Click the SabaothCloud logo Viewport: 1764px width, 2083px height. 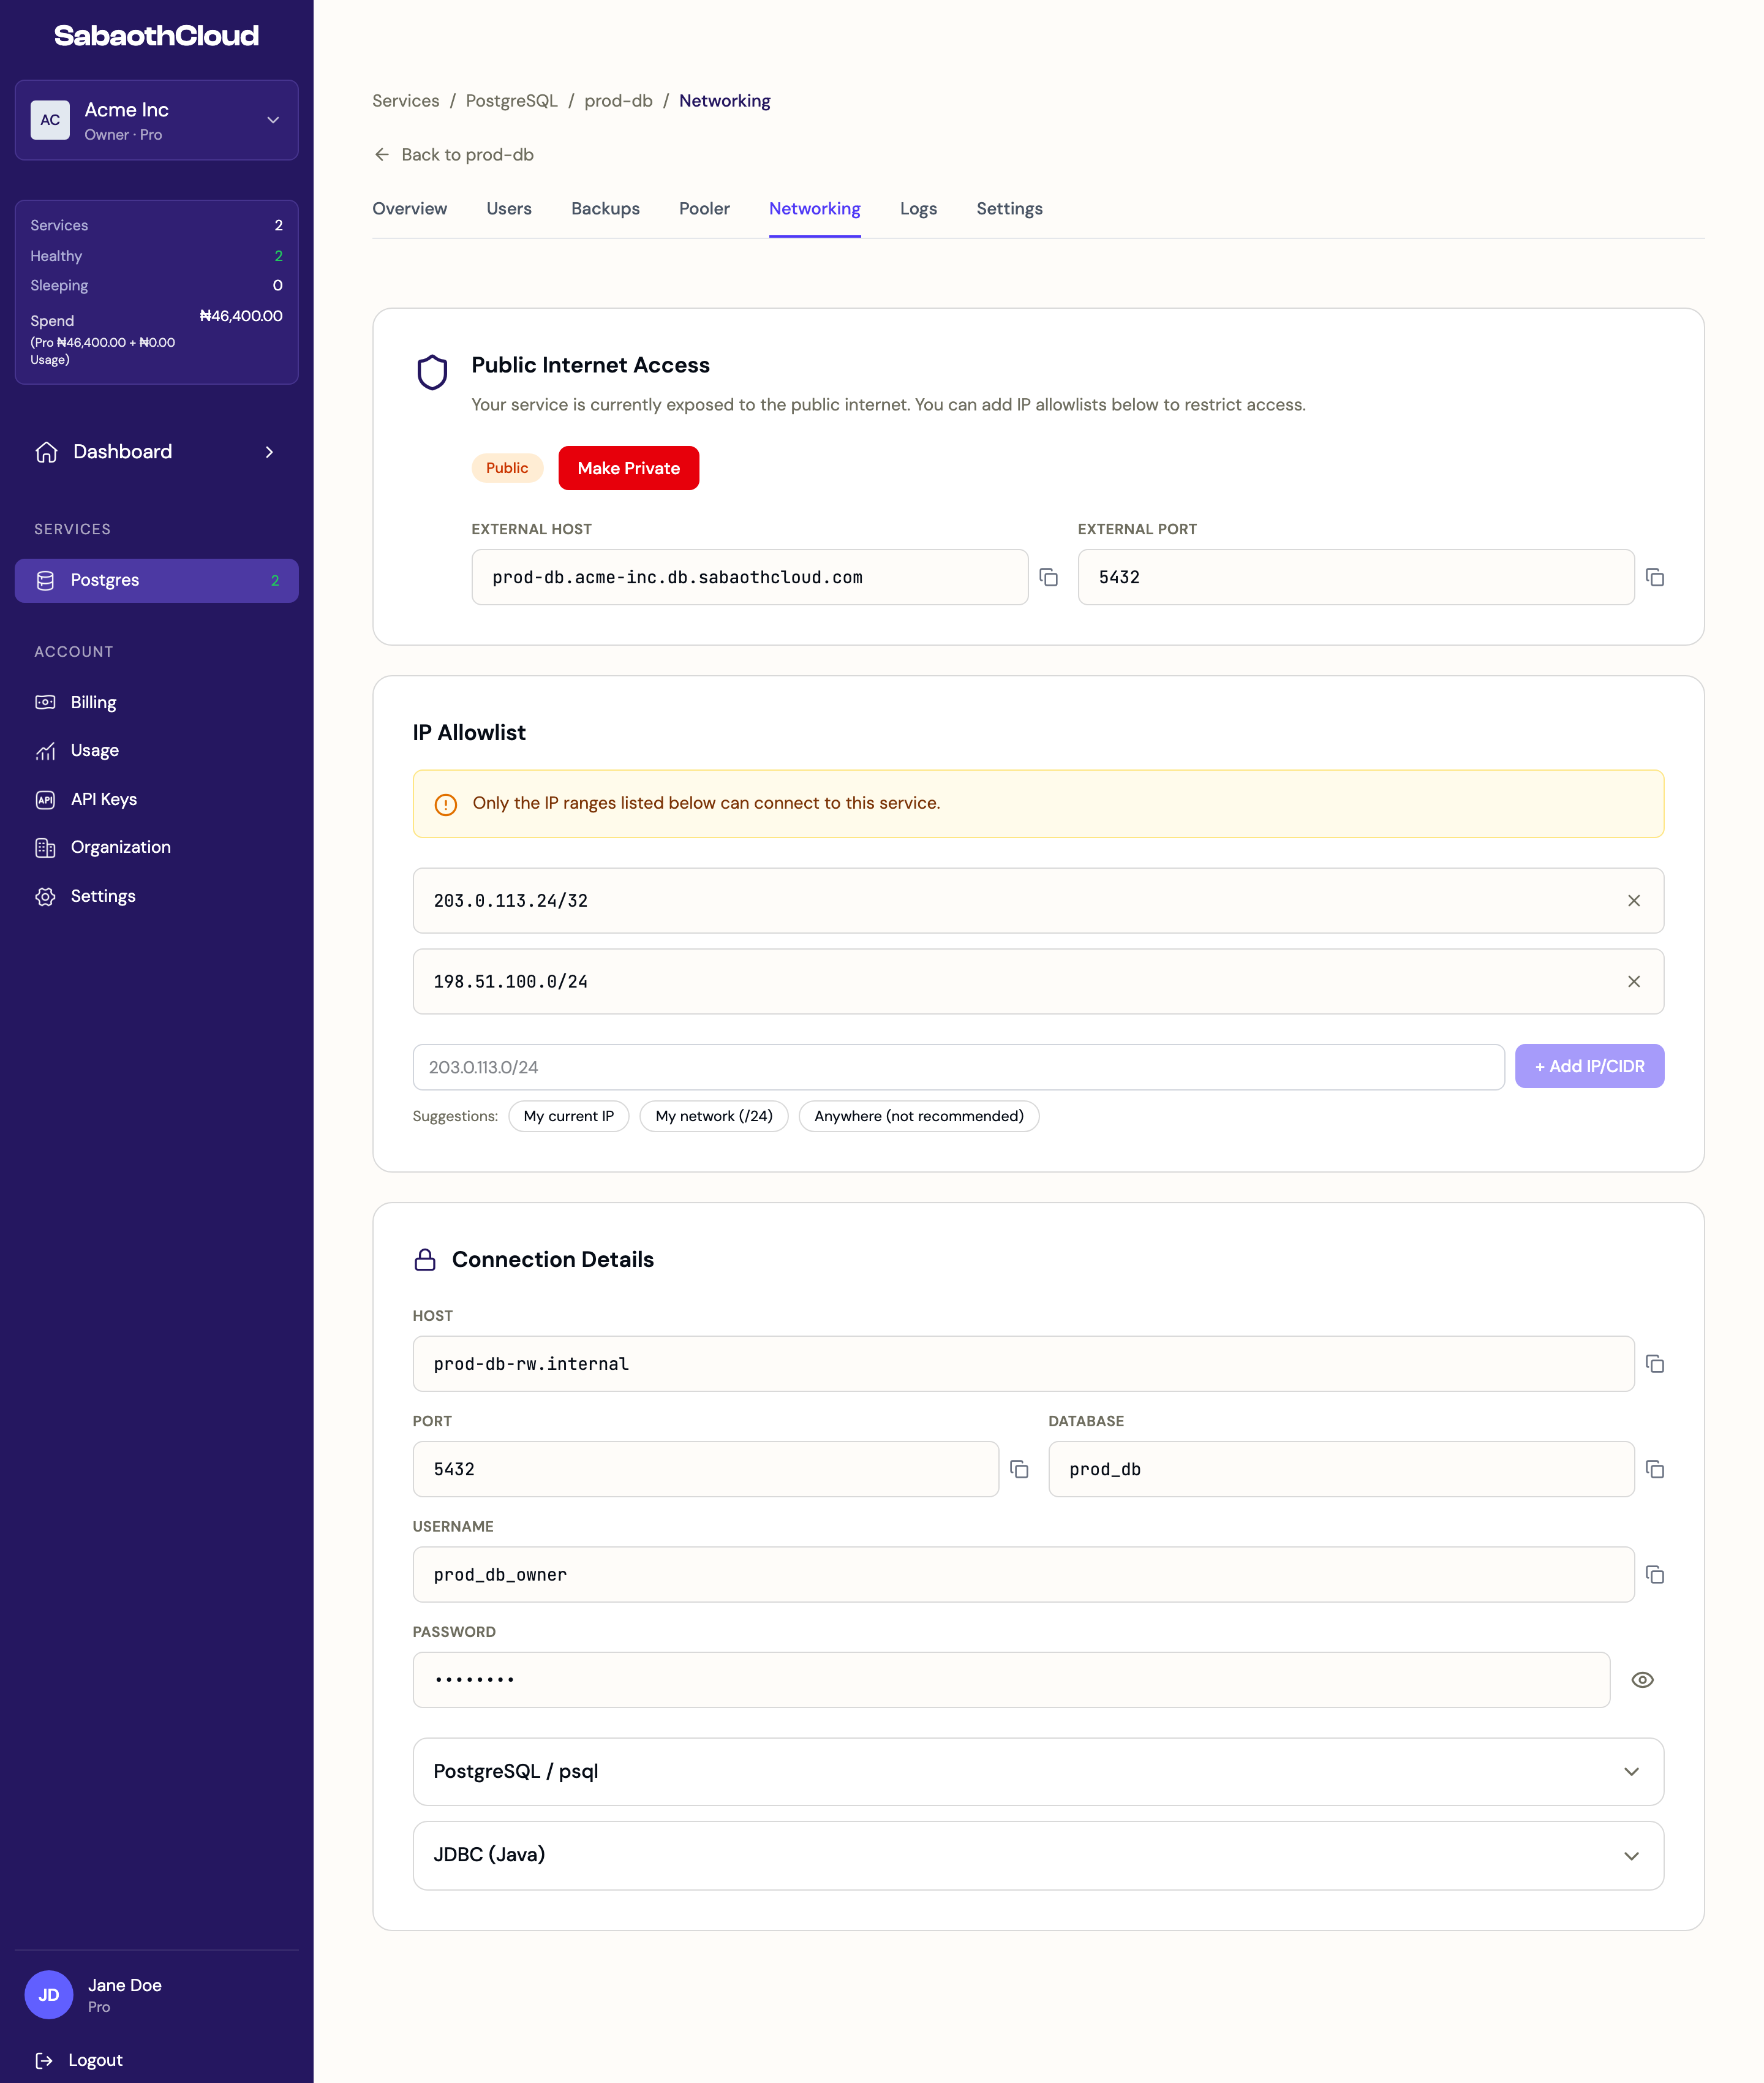click(x=157, y=36)
